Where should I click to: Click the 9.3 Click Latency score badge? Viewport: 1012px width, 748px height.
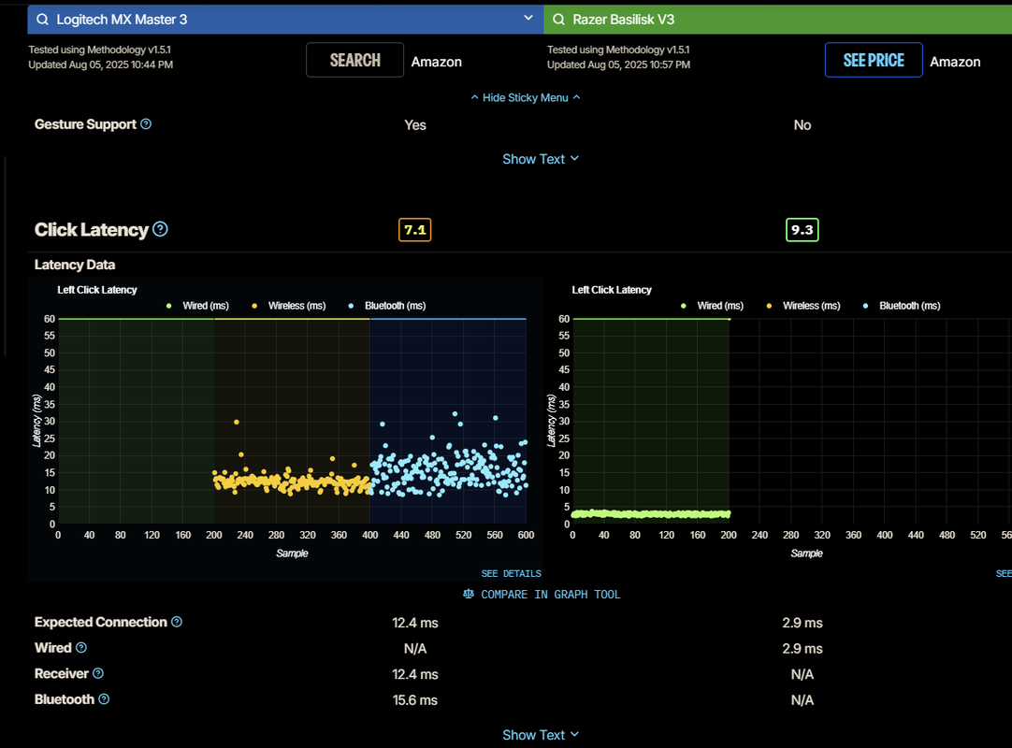click(x=802, y=230)
